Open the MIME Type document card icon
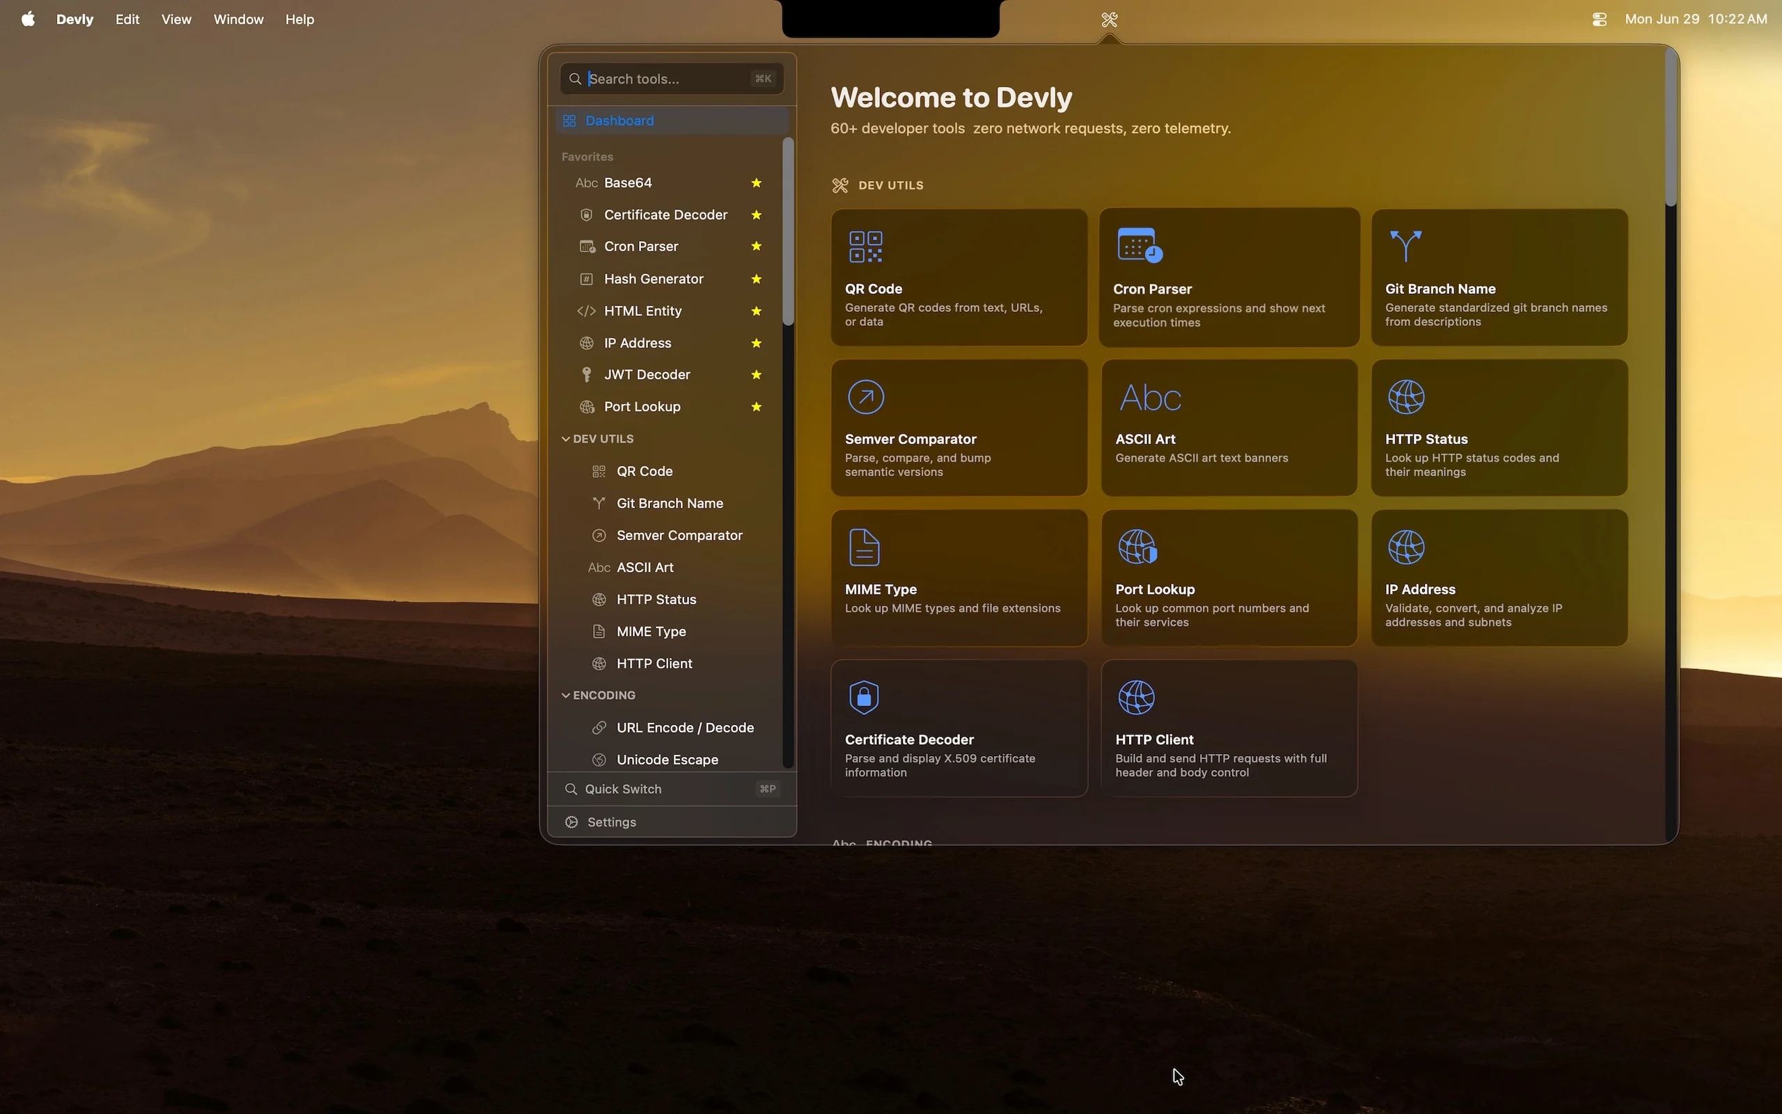Screen dimensions: 1782x1114 [x=864, y=547]
